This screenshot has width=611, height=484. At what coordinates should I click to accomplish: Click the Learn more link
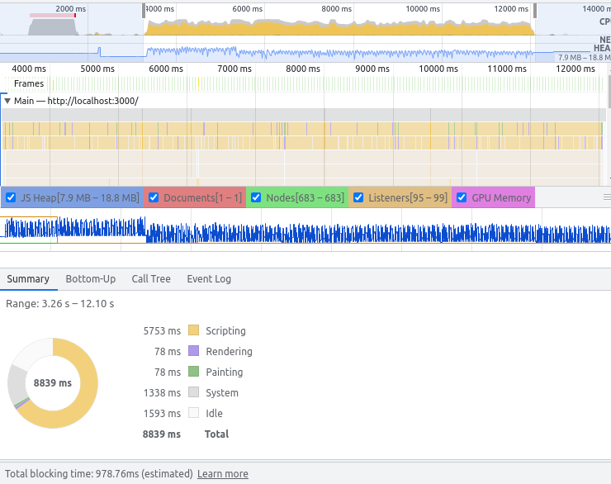(223, 474)
